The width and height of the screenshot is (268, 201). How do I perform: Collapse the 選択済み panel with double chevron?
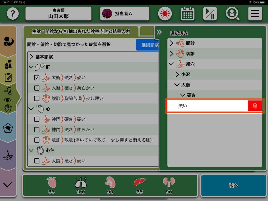pos(159,32)
